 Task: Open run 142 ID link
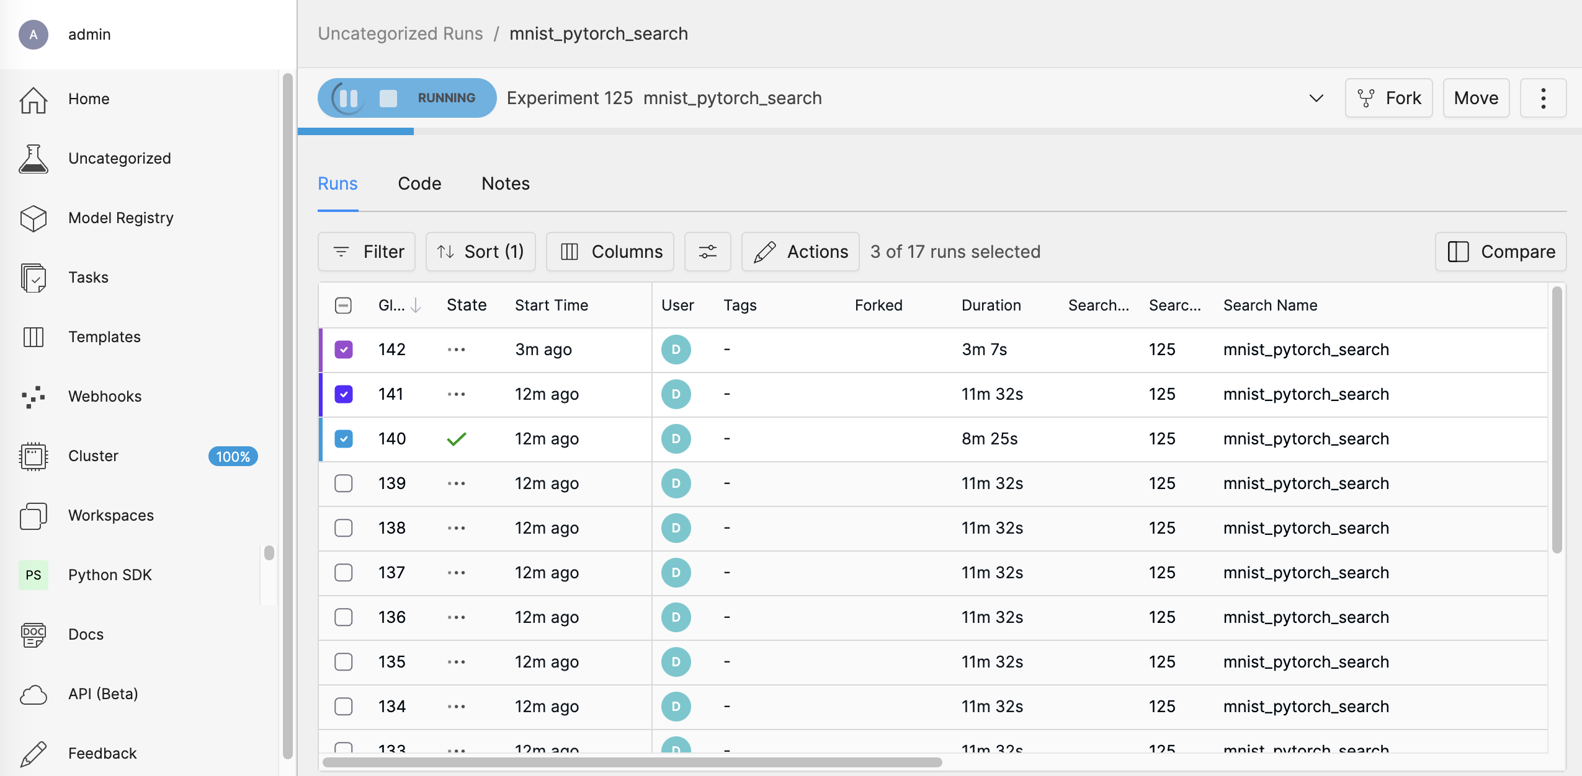tap(392, 350)
